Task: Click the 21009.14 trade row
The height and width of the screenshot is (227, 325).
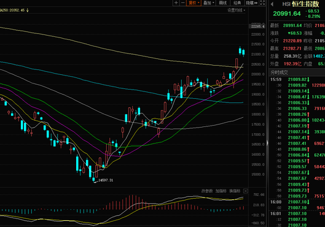Action: (x=297, y=91)
